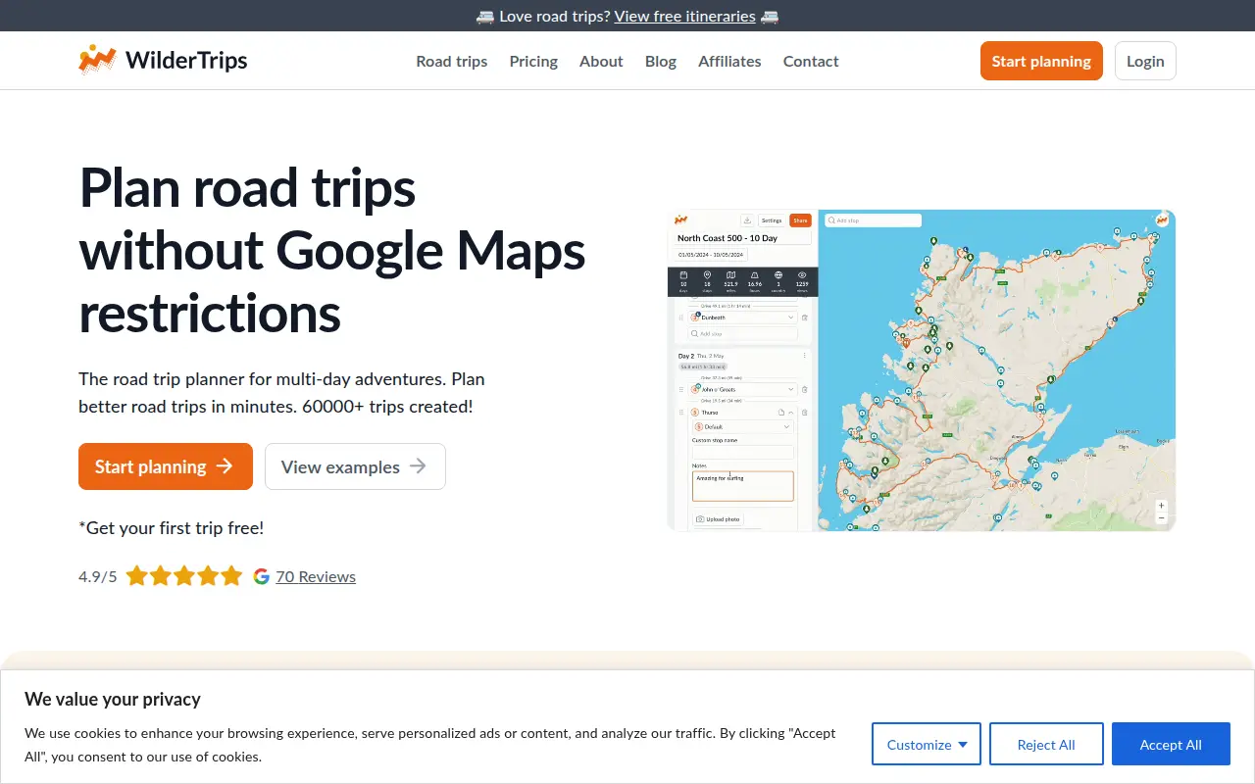Click the hero Start planning button
This screenshot has width=1255, height=784.
coord(166,466)
